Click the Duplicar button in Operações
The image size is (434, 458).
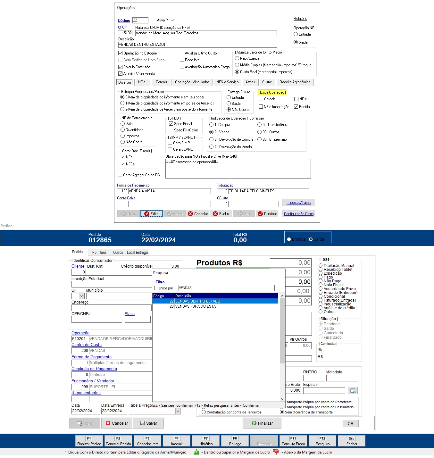267,214
